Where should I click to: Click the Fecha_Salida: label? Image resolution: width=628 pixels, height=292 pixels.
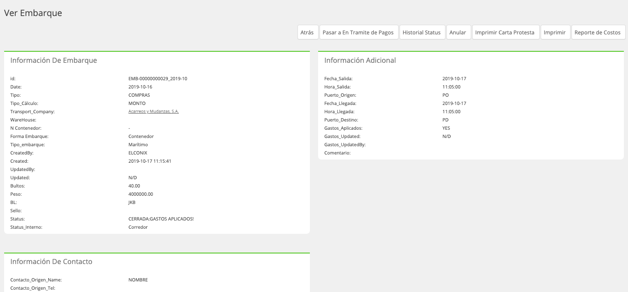pyautogui.click(x=338, y=78)
